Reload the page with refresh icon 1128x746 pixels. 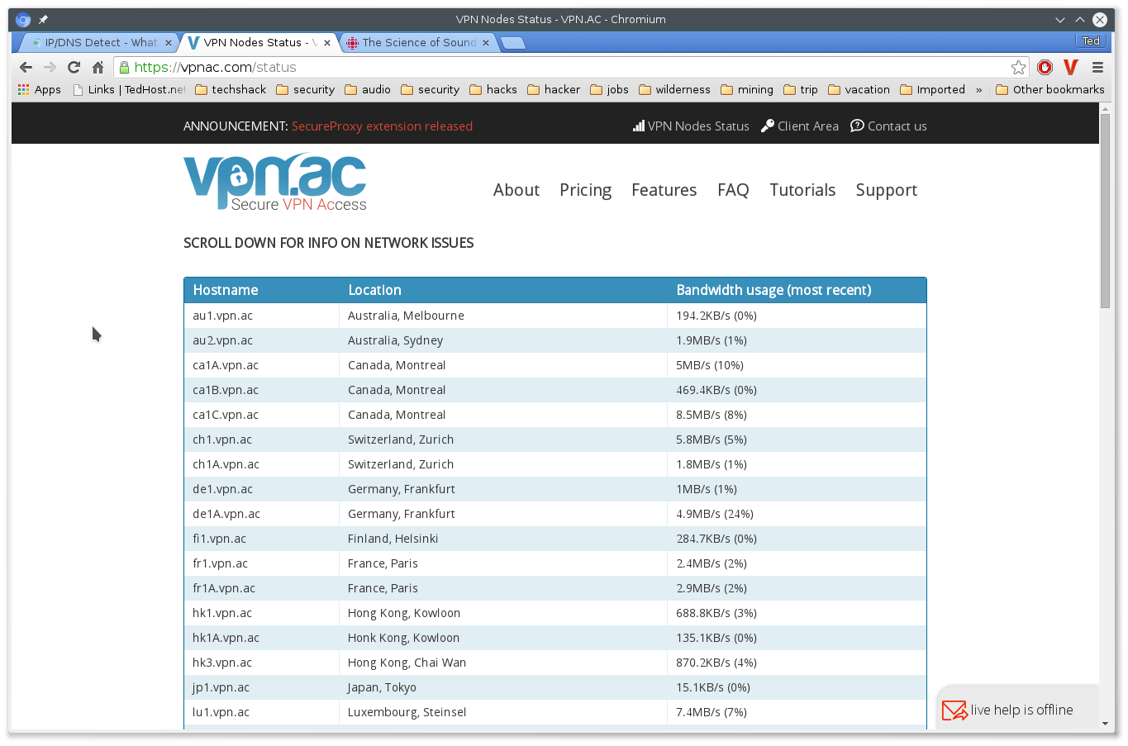[74, 68]
